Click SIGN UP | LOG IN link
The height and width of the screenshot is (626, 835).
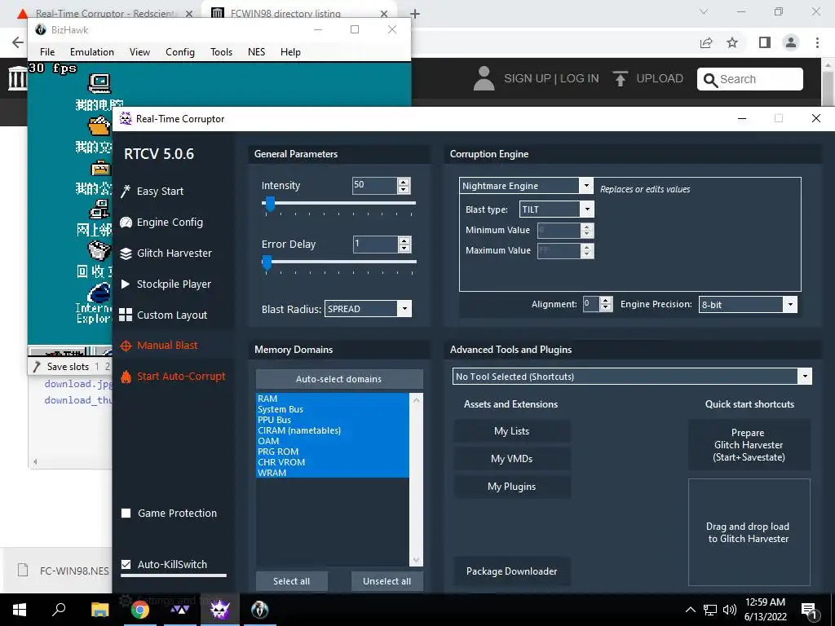[551, 79]
